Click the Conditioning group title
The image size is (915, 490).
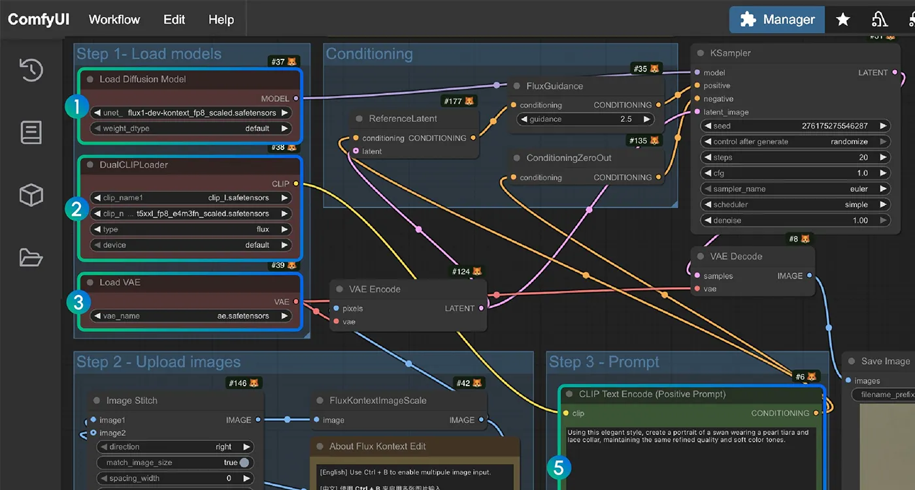369,54
